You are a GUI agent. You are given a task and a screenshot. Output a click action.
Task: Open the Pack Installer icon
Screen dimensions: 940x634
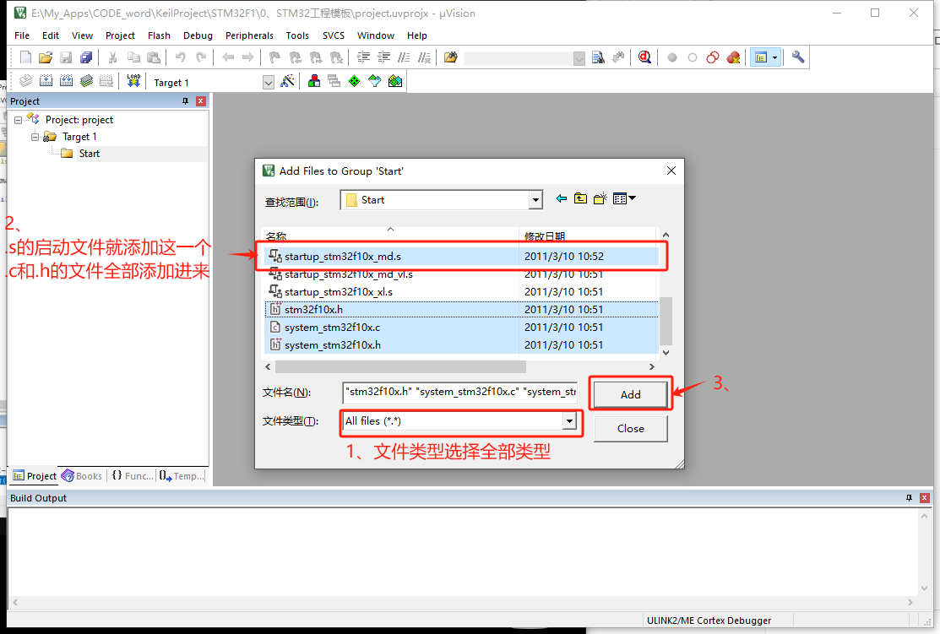coord(395,81)
